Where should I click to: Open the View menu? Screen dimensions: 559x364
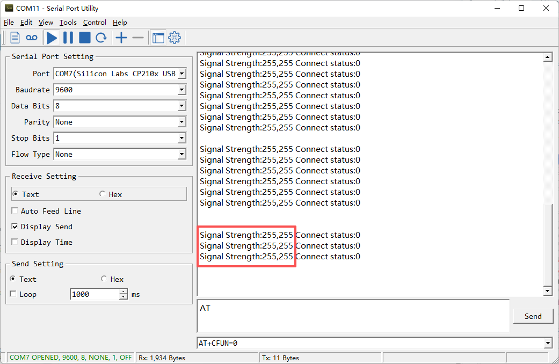46,23
